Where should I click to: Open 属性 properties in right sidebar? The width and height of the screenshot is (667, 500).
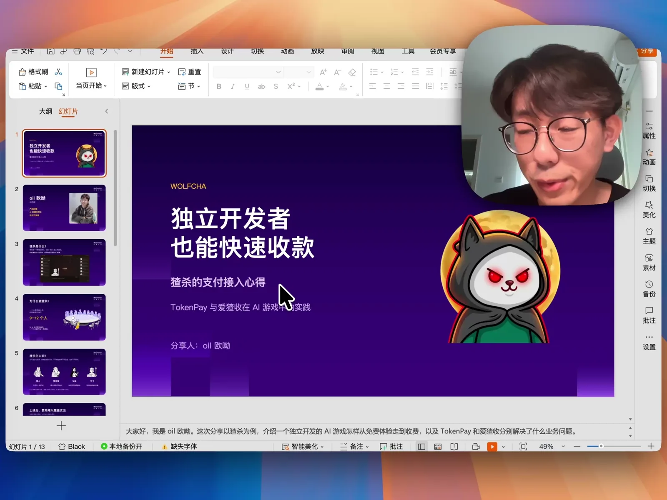pyautogui.click(x=649, y=131)
